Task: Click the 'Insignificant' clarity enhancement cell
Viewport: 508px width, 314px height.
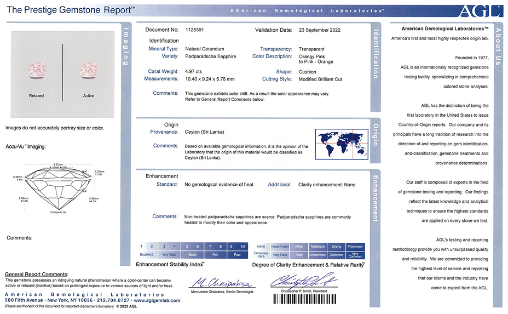Action: (280, 247)
